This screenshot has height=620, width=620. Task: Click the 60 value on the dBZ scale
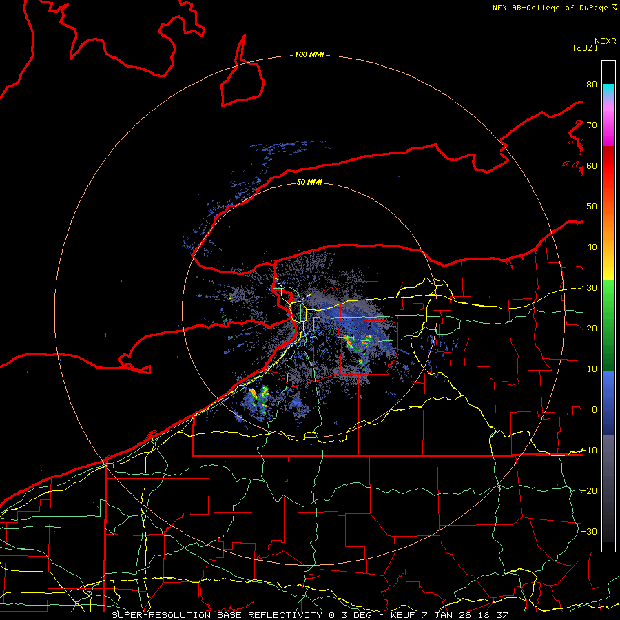click(592, 165)
